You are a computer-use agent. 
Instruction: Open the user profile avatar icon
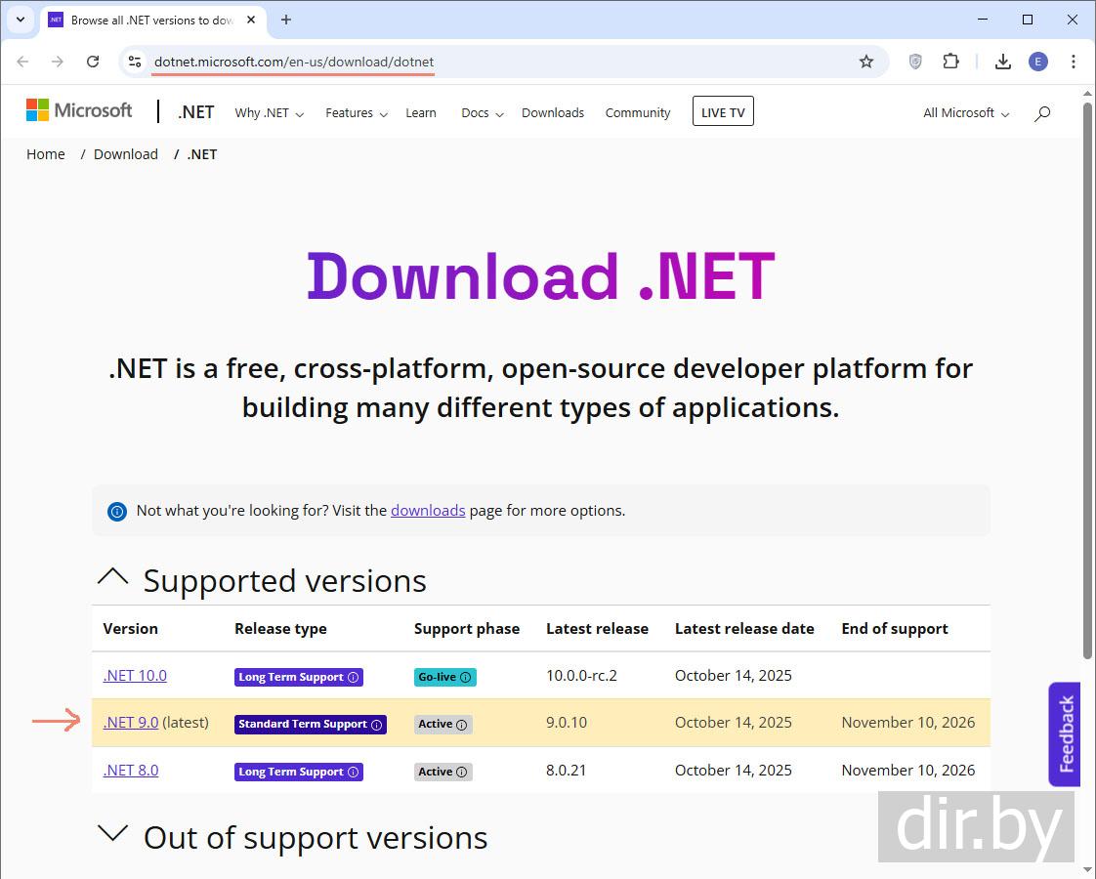click(x=1037, y=62)
